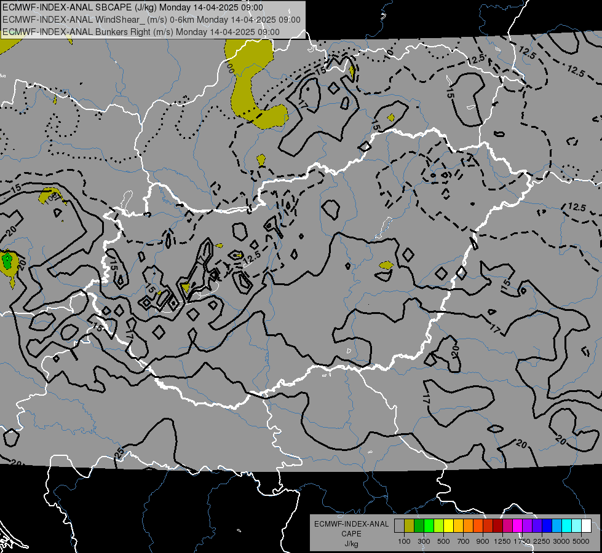Click the magenta legend swatch

click(518, 525)
